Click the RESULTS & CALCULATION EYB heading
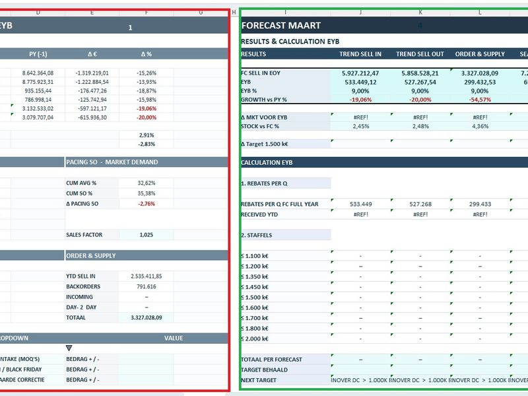 (290, 42)
